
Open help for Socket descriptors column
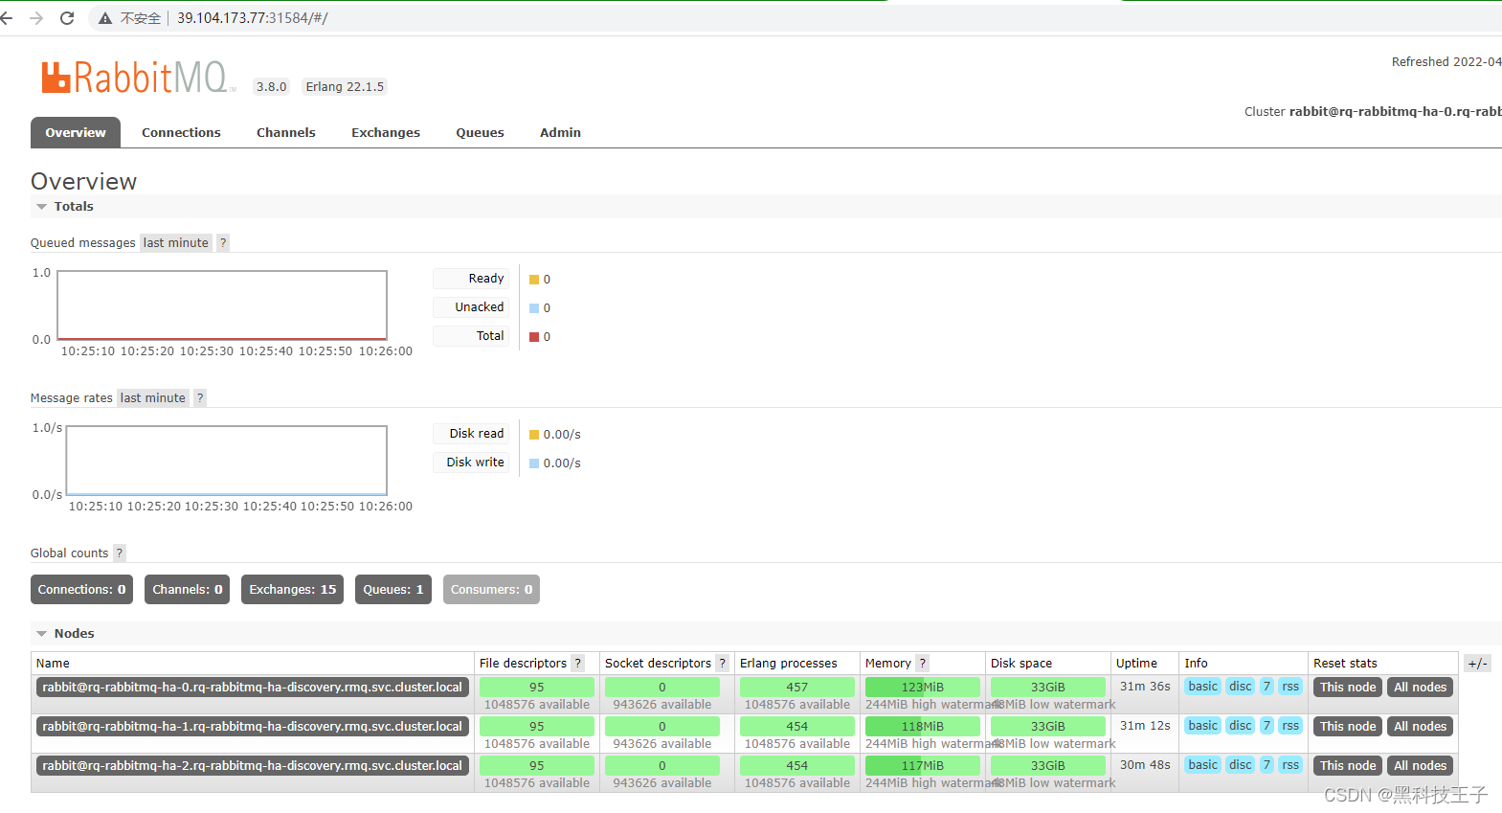[723, 664]
